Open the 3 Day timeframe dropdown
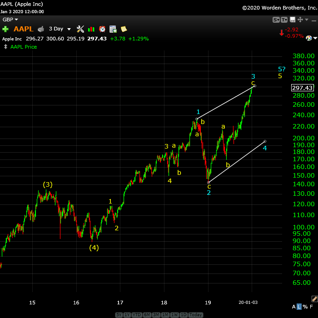Screen dimensions: 318x318 coord(60,29)
